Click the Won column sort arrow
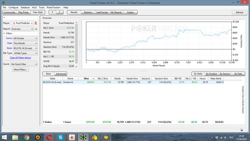 [x=93, y=79]
